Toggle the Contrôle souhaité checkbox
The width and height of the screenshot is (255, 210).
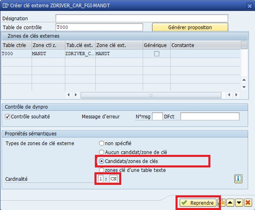click(x=7, y=117)
